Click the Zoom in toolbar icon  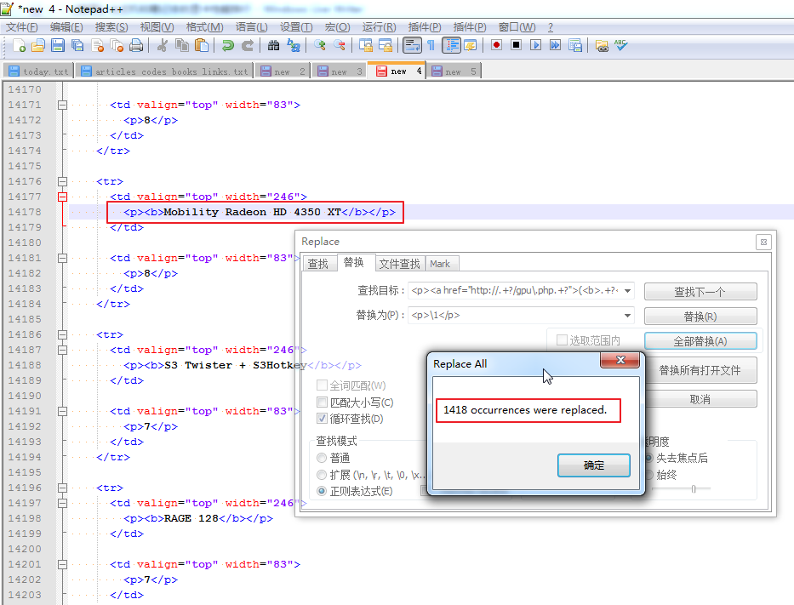tap(320, 45)
